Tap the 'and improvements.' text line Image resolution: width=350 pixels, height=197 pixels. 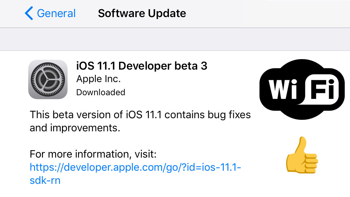tap(75, 128)
